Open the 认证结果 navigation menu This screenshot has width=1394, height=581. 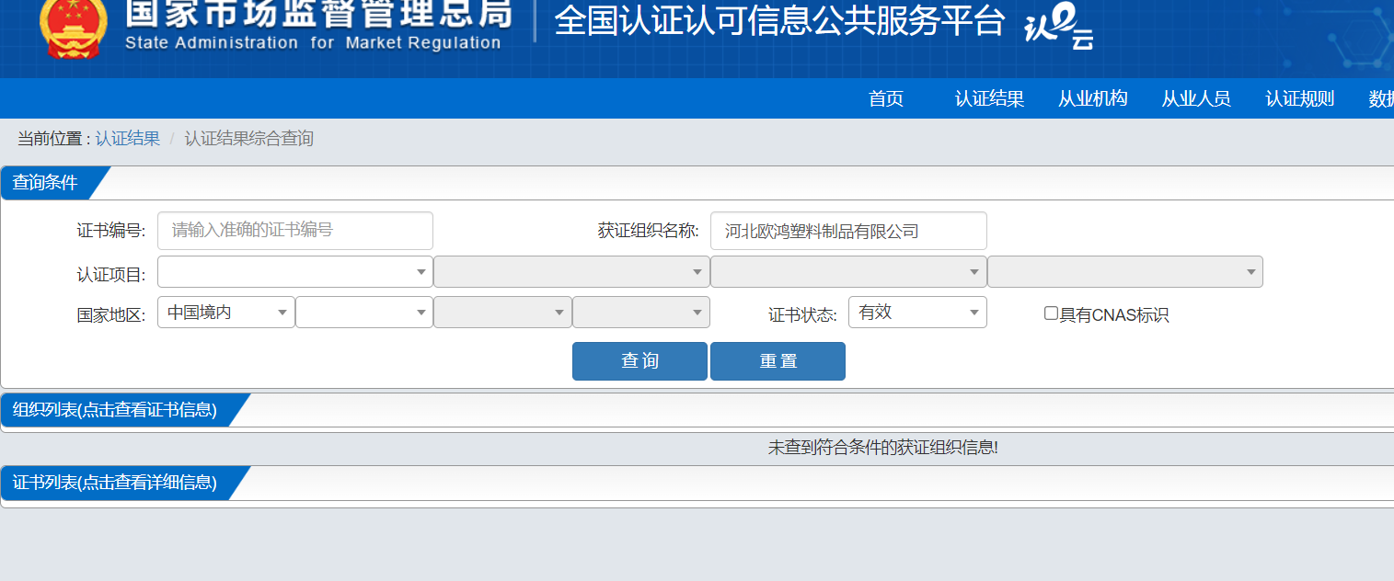coord(989,99)
